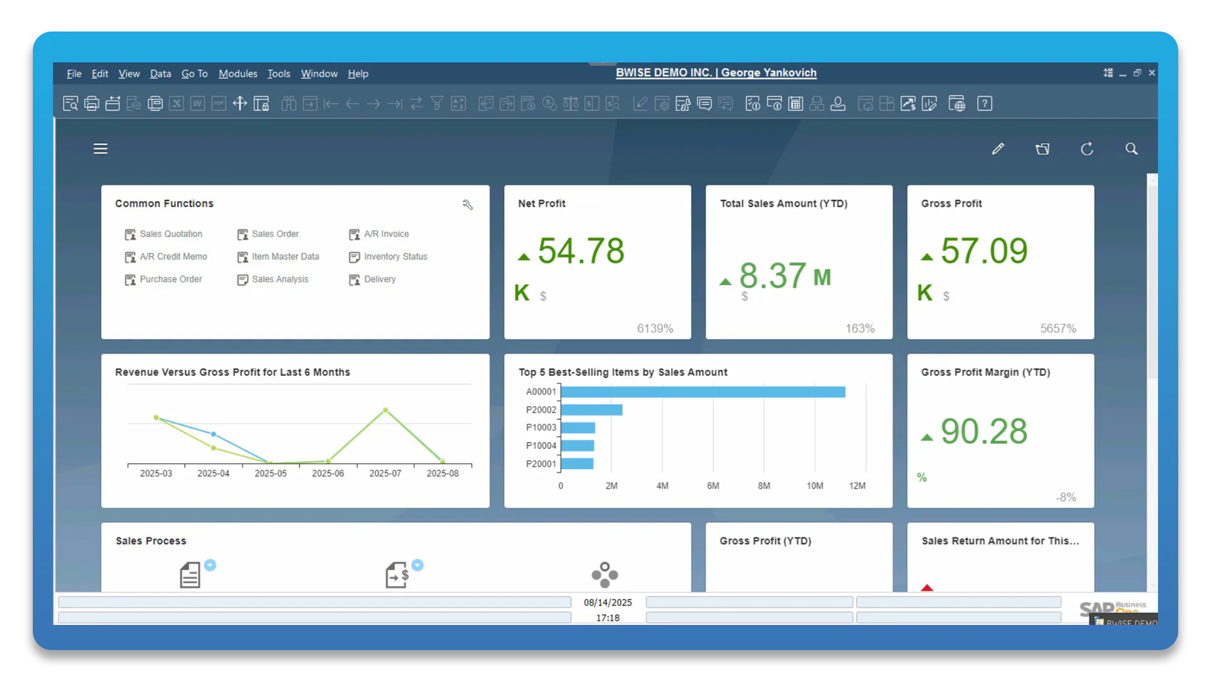Open the Calendar grid toolbar icon
Viewport: 1211px width, 681px height.
[796, 104]
